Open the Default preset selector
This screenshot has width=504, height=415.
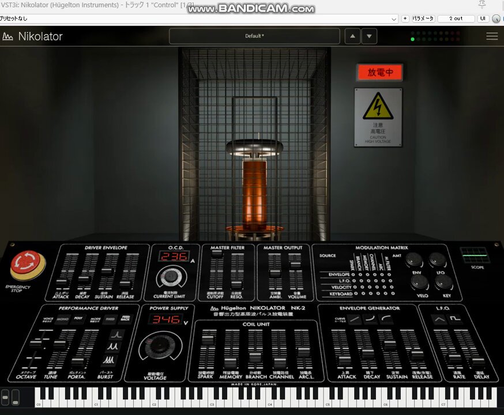click(254, 36)
